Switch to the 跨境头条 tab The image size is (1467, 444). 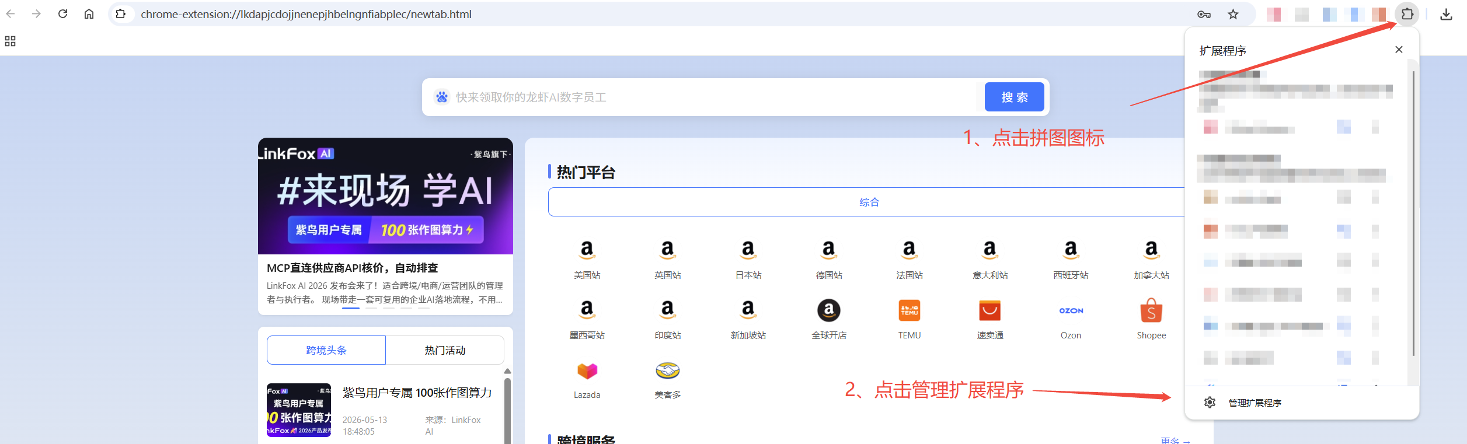326,350
